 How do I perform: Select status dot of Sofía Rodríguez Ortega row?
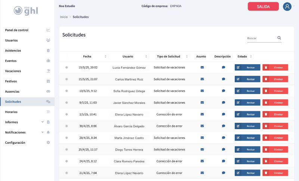[x=67, y=91]
